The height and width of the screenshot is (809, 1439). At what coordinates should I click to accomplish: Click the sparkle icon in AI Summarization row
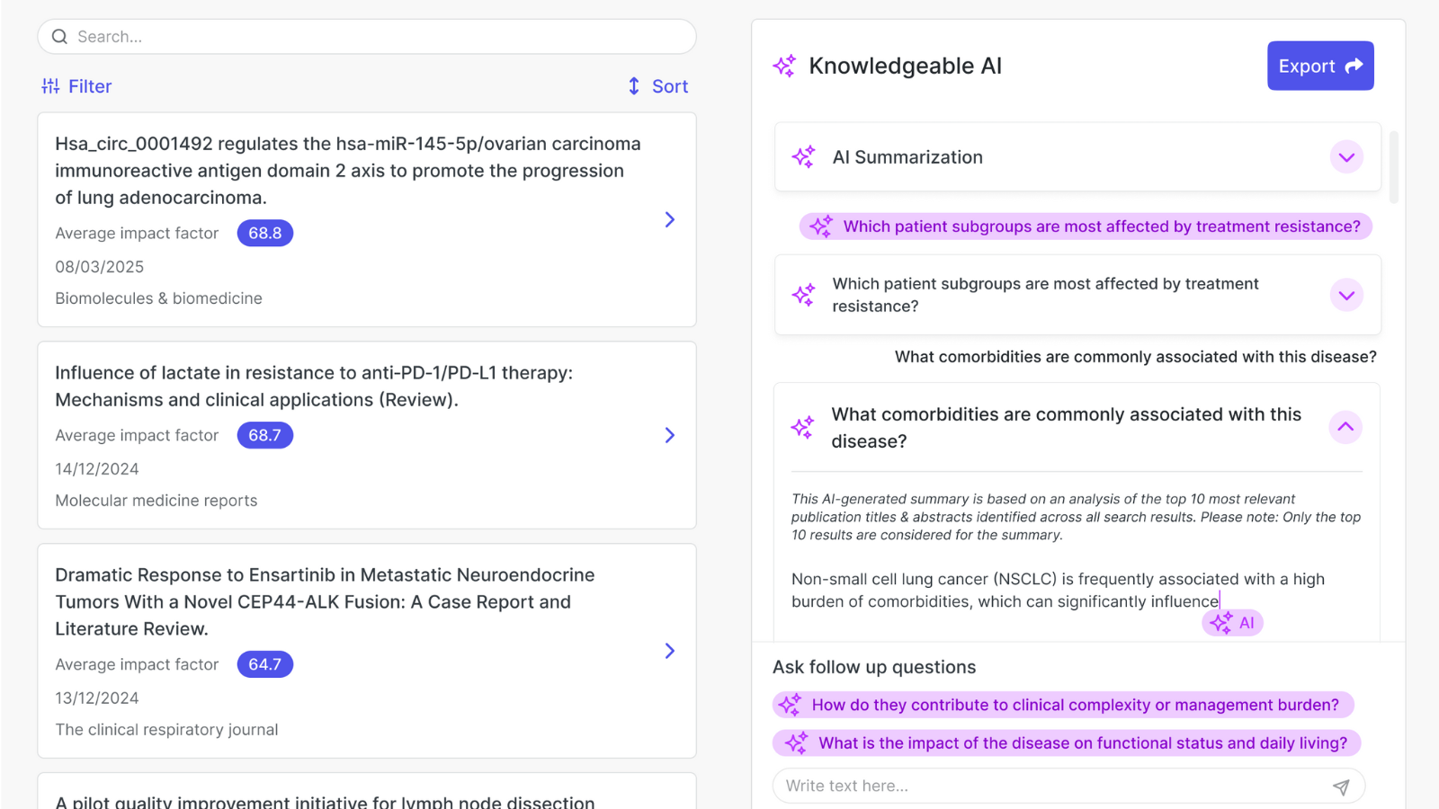coord(803,157)
